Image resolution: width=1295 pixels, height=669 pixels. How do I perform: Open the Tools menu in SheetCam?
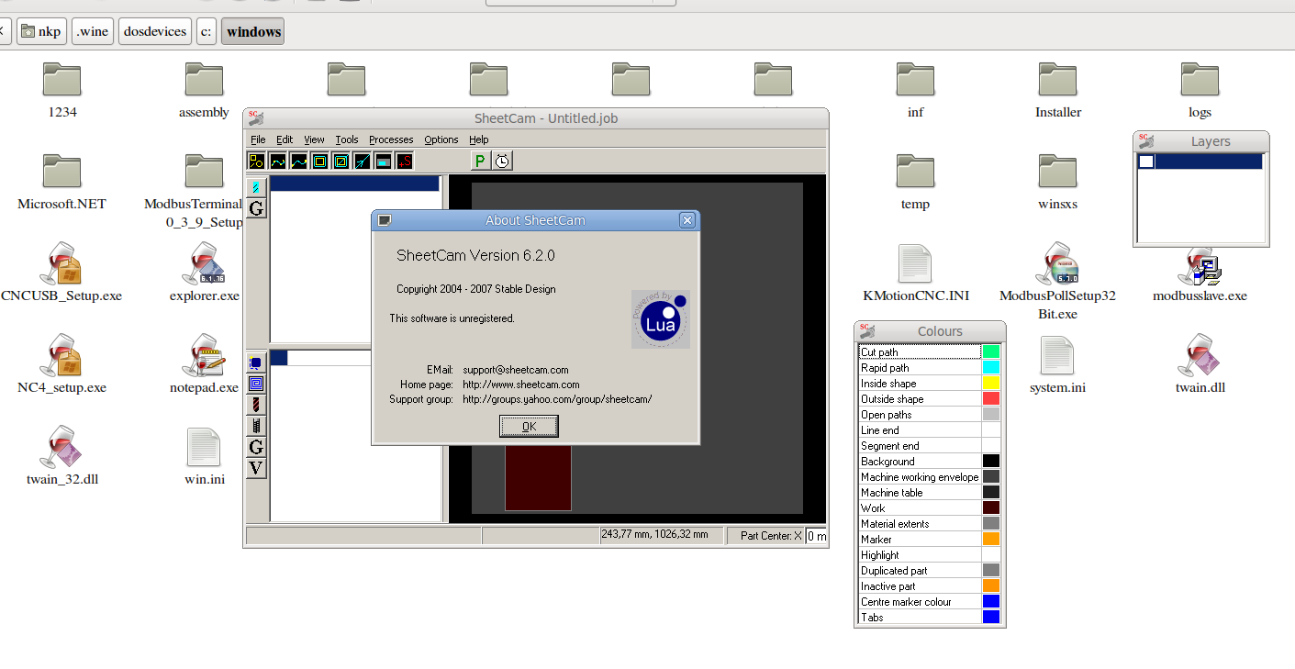347,139
